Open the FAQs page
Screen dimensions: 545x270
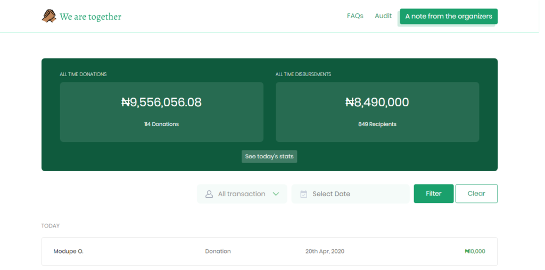point(355,16)
